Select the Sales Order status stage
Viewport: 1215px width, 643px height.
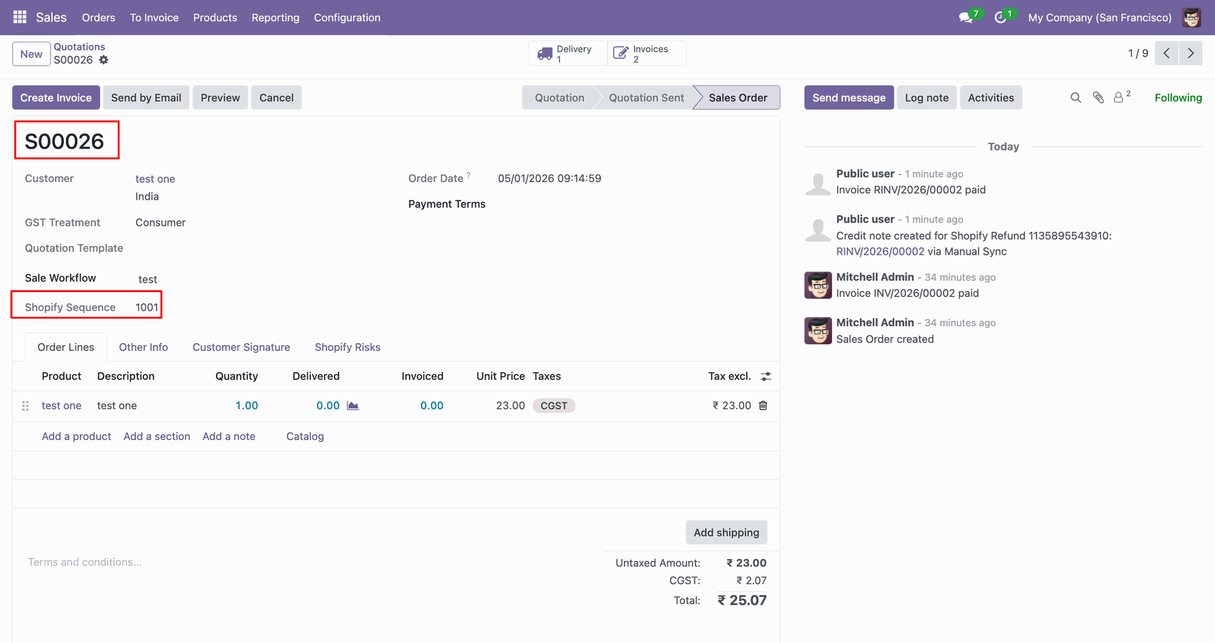click(738, 97)
